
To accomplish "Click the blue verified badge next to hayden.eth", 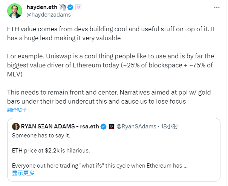I will click(70, 7).
